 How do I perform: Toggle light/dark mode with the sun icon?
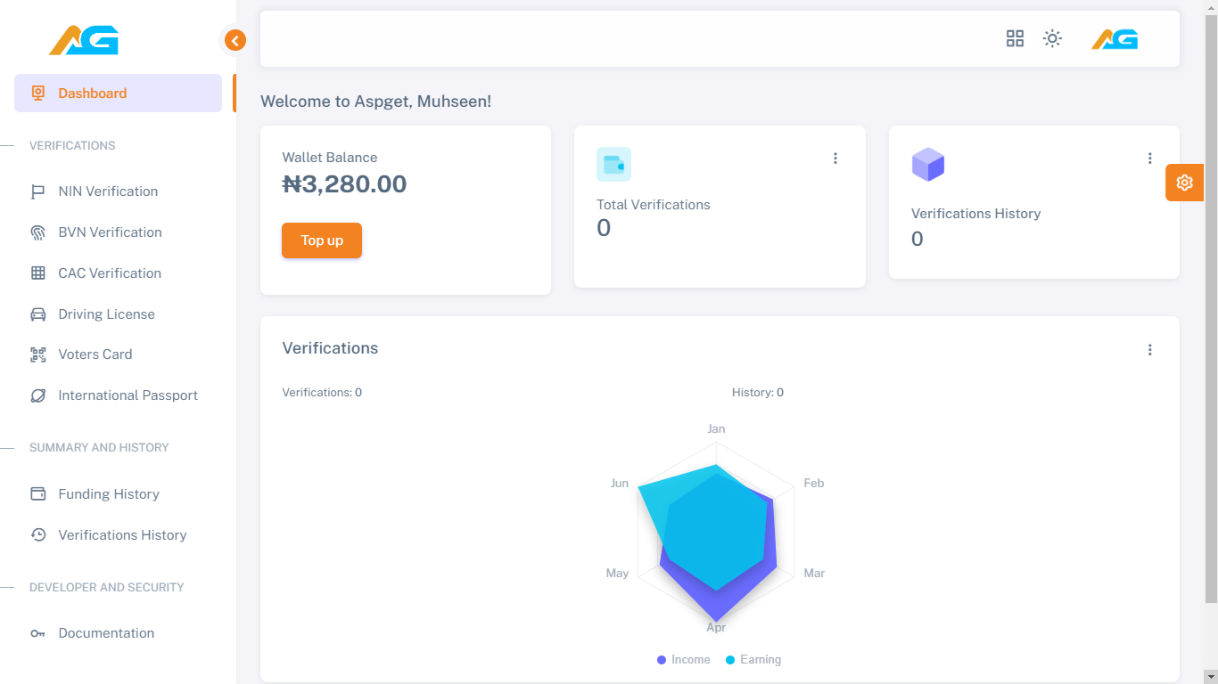1052,38
